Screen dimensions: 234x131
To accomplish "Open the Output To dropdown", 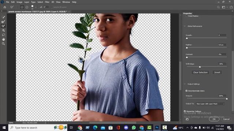I will 210,104.
